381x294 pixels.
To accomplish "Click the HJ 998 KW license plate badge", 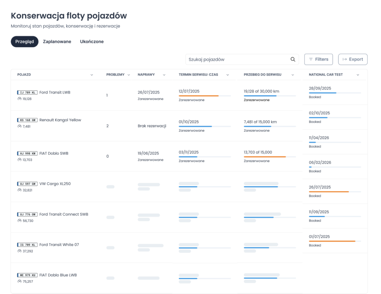I will coord(27,153).
